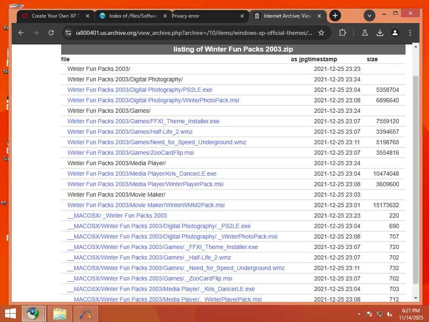Viewport: 429px width, 322px height.
Task: Open the third pinned taskbar app
Action: coord(85,314)
